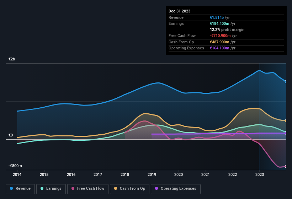Select the 2014 label on the x-axis
Viewport: 292px width, 199px height.
coord(17,175)
